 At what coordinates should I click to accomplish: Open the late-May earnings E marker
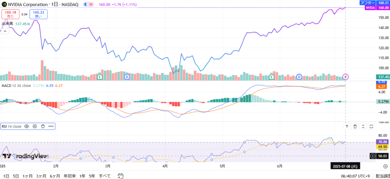[x=272, y=77]
